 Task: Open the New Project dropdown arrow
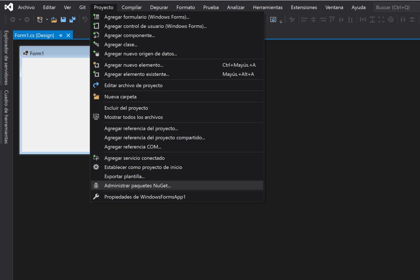[x=46, y=20]
